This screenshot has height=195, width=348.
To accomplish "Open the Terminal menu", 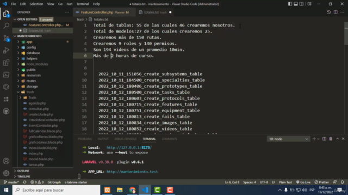I will (82, 4).
